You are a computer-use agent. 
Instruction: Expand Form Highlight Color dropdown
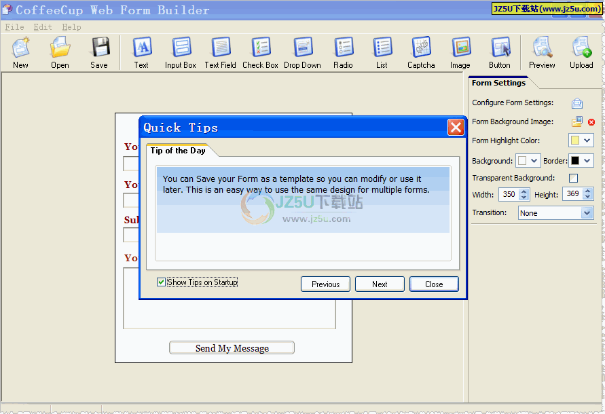[587, 140]
